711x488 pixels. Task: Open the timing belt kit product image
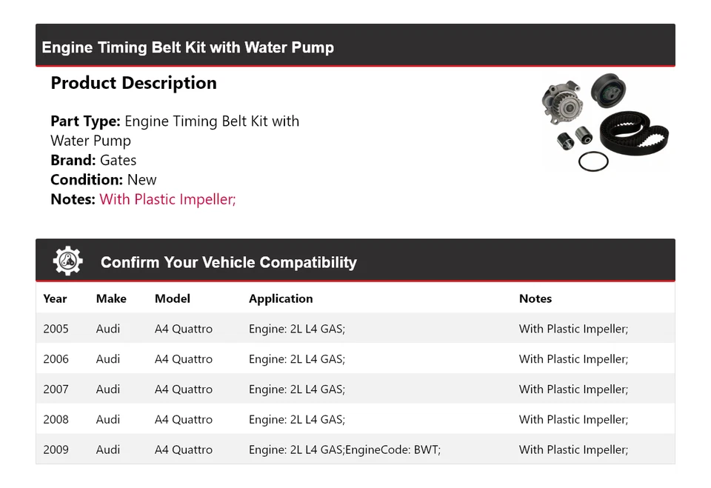click(x=605, y=122)
